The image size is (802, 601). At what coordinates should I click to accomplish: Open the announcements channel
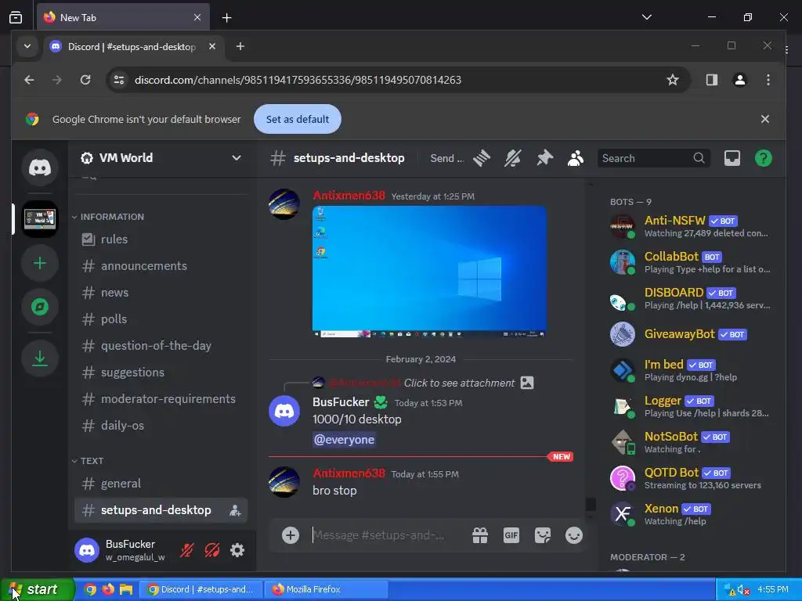[161, 266]
